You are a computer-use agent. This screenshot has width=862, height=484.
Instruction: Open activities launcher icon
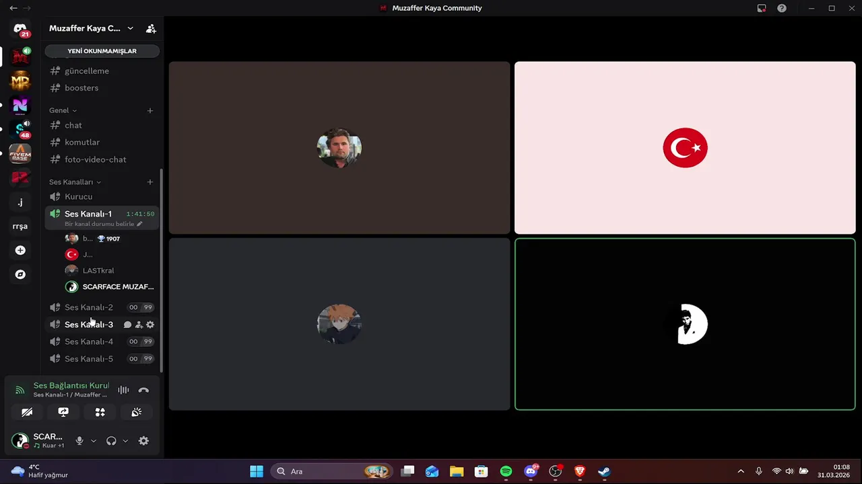(x=100, y=412)
